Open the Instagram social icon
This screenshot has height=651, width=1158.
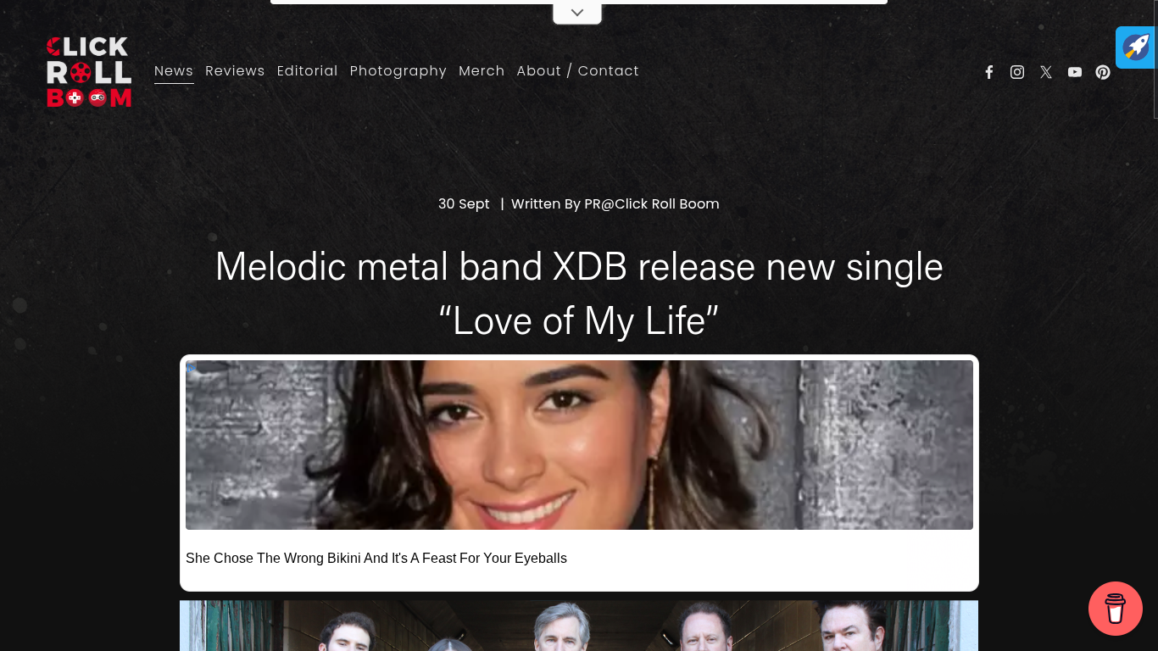pyautogui.click(x=1017, y=72)
